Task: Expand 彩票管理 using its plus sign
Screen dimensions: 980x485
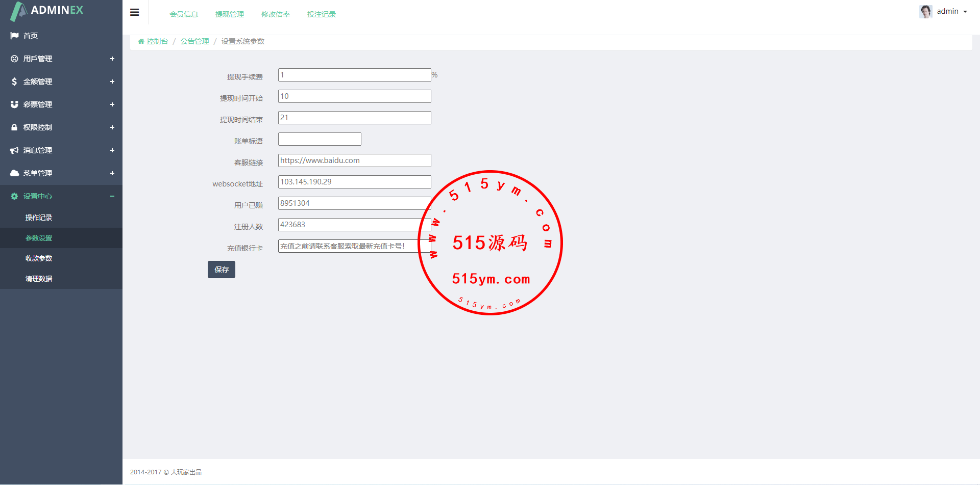Action: 112,104
